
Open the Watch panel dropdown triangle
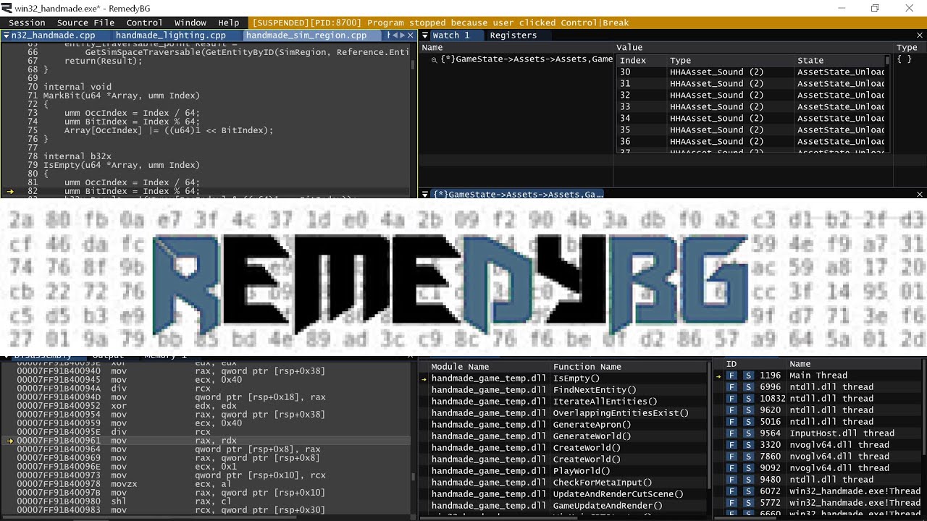(x=425, y=35)
